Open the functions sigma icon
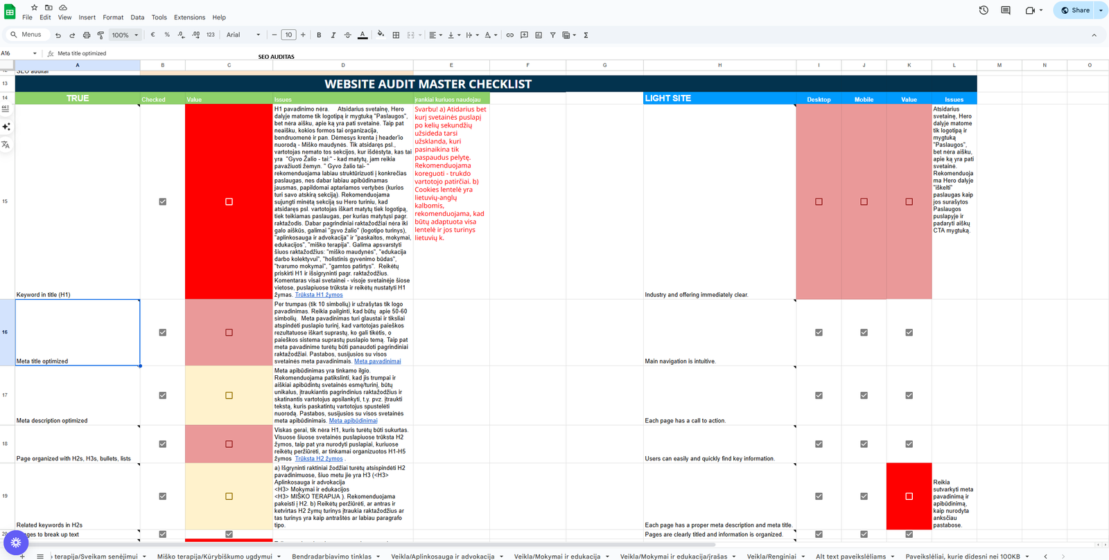Image resolution: width=1109 pixels, height=560 pixels. [586, 35]
